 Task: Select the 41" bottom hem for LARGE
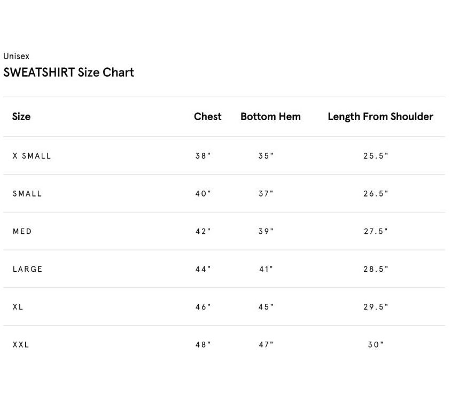[x=266, y=269]
